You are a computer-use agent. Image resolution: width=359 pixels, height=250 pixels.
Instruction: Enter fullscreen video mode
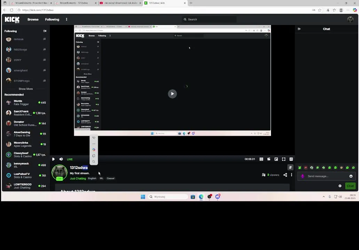coord(284,159)
